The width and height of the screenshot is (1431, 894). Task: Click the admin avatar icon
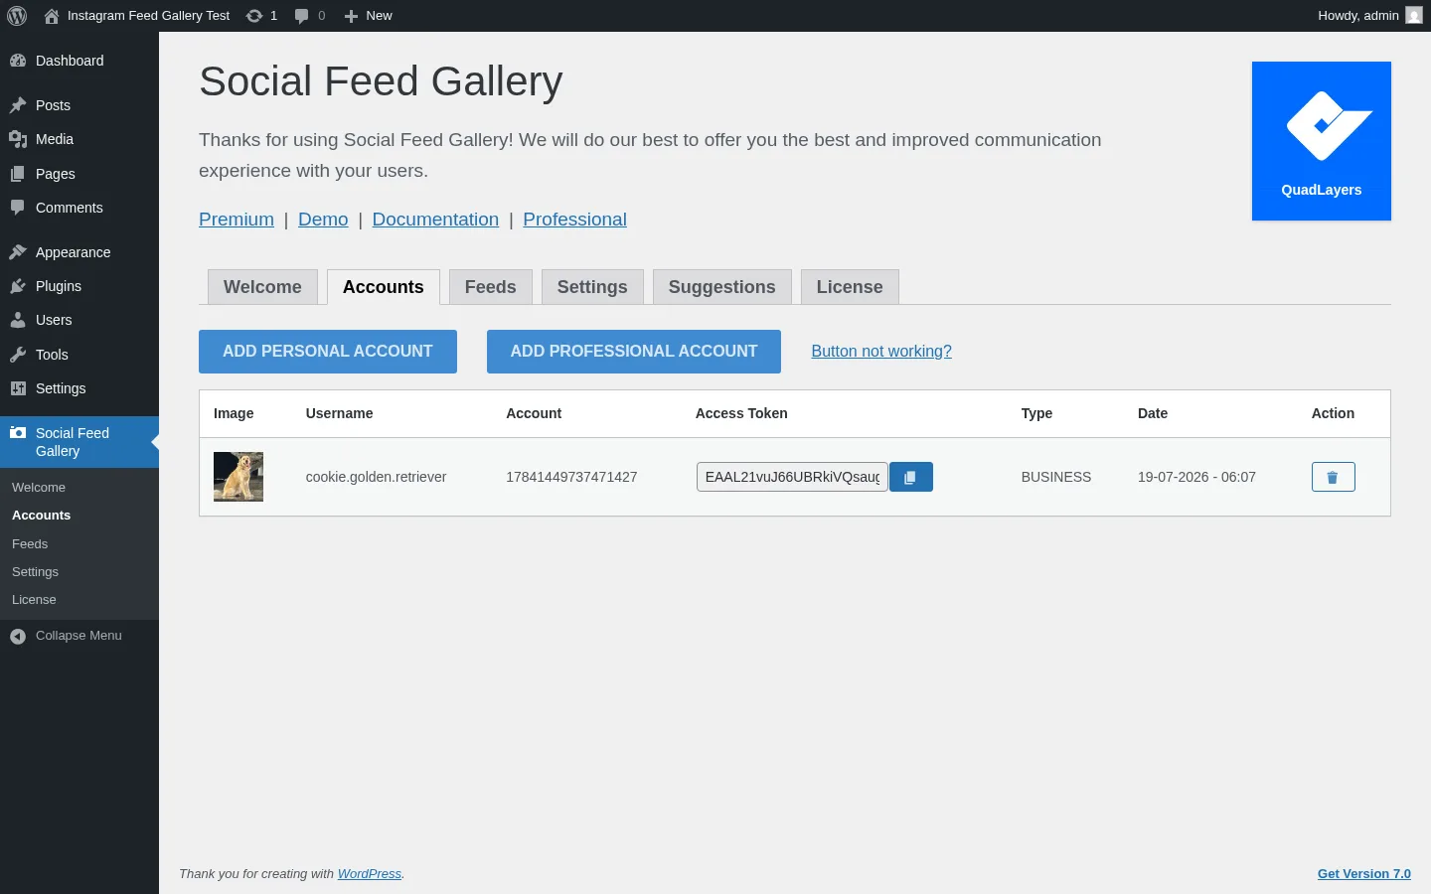click(1414, 16)
